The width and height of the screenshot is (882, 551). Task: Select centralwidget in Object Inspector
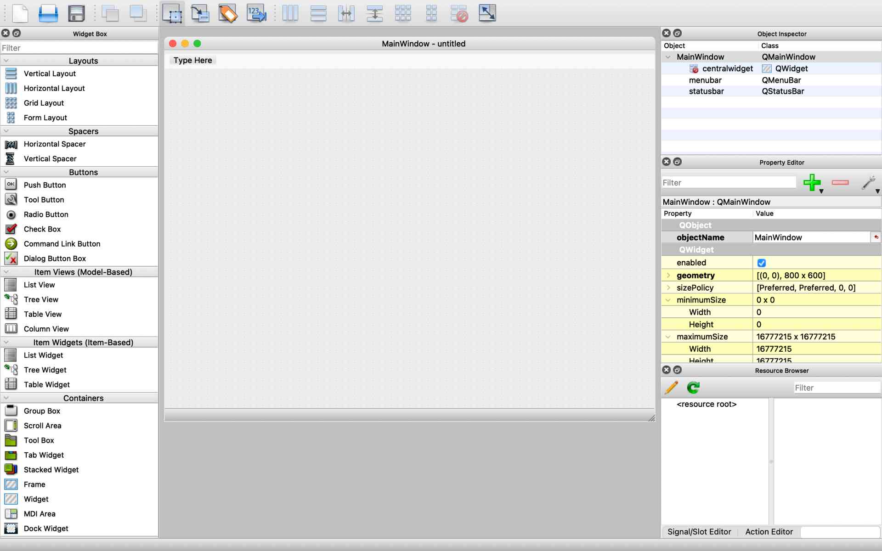coord(728,68)
